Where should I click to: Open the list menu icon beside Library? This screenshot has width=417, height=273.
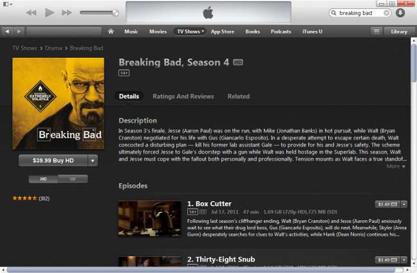coord(376,31)
